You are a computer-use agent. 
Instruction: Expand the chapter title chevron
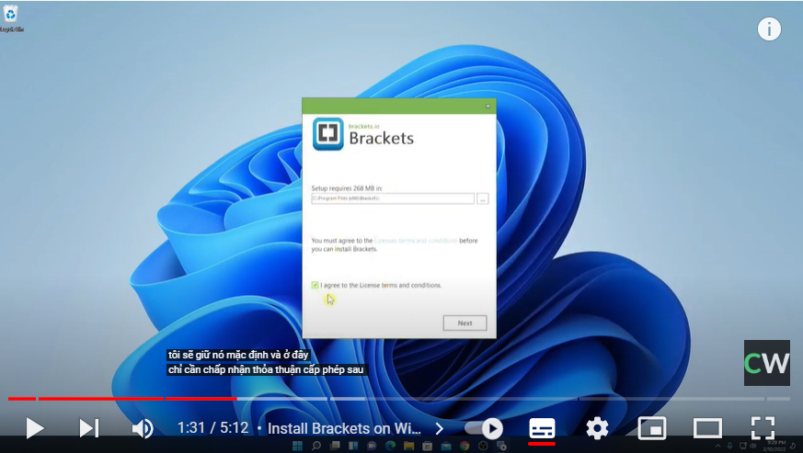[x=440, y=428]
